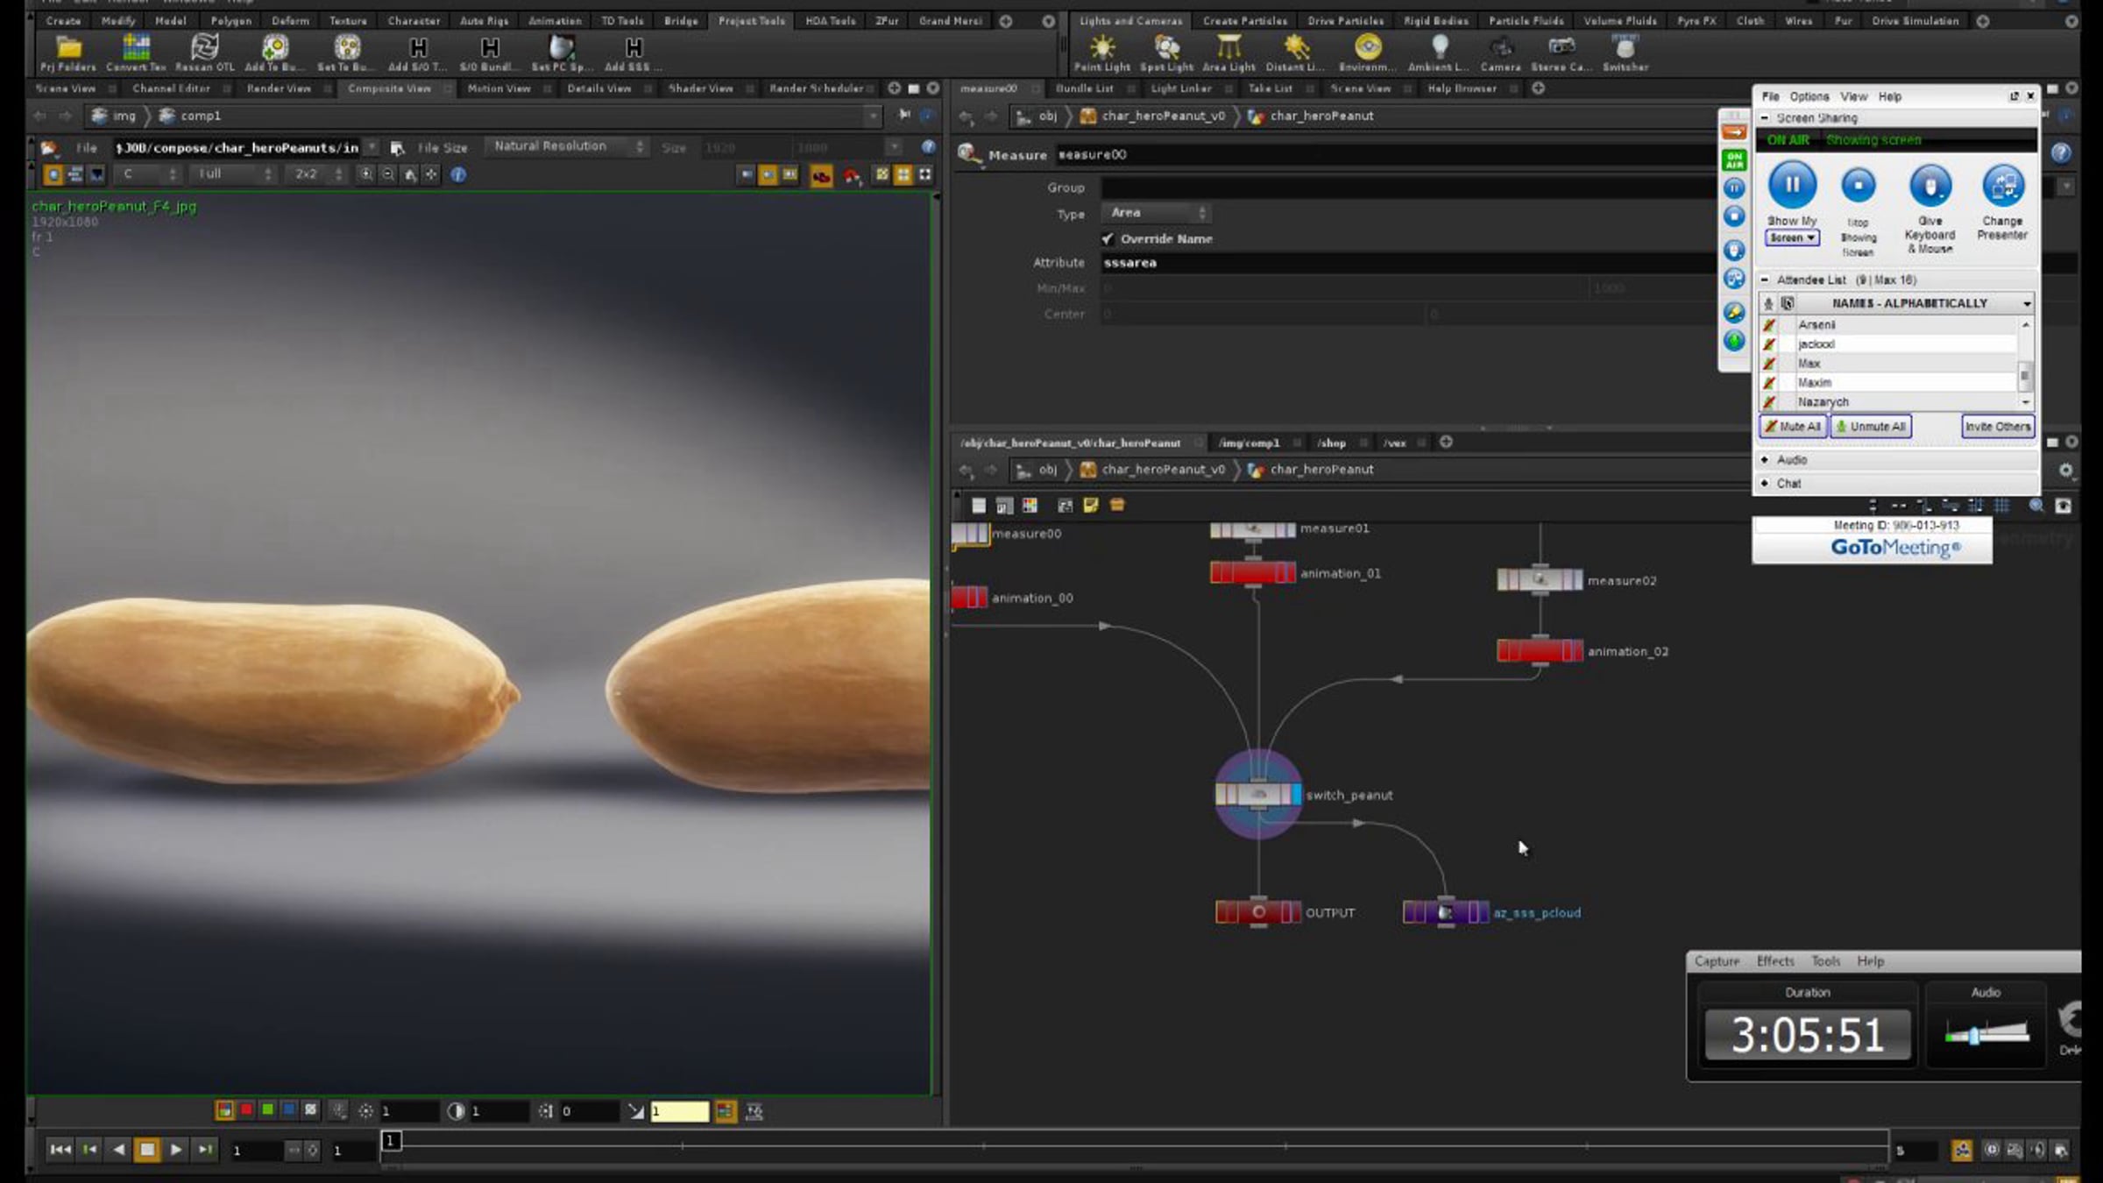
Task: Toggle the Override Name checkbox
Action: (1108, 238)
